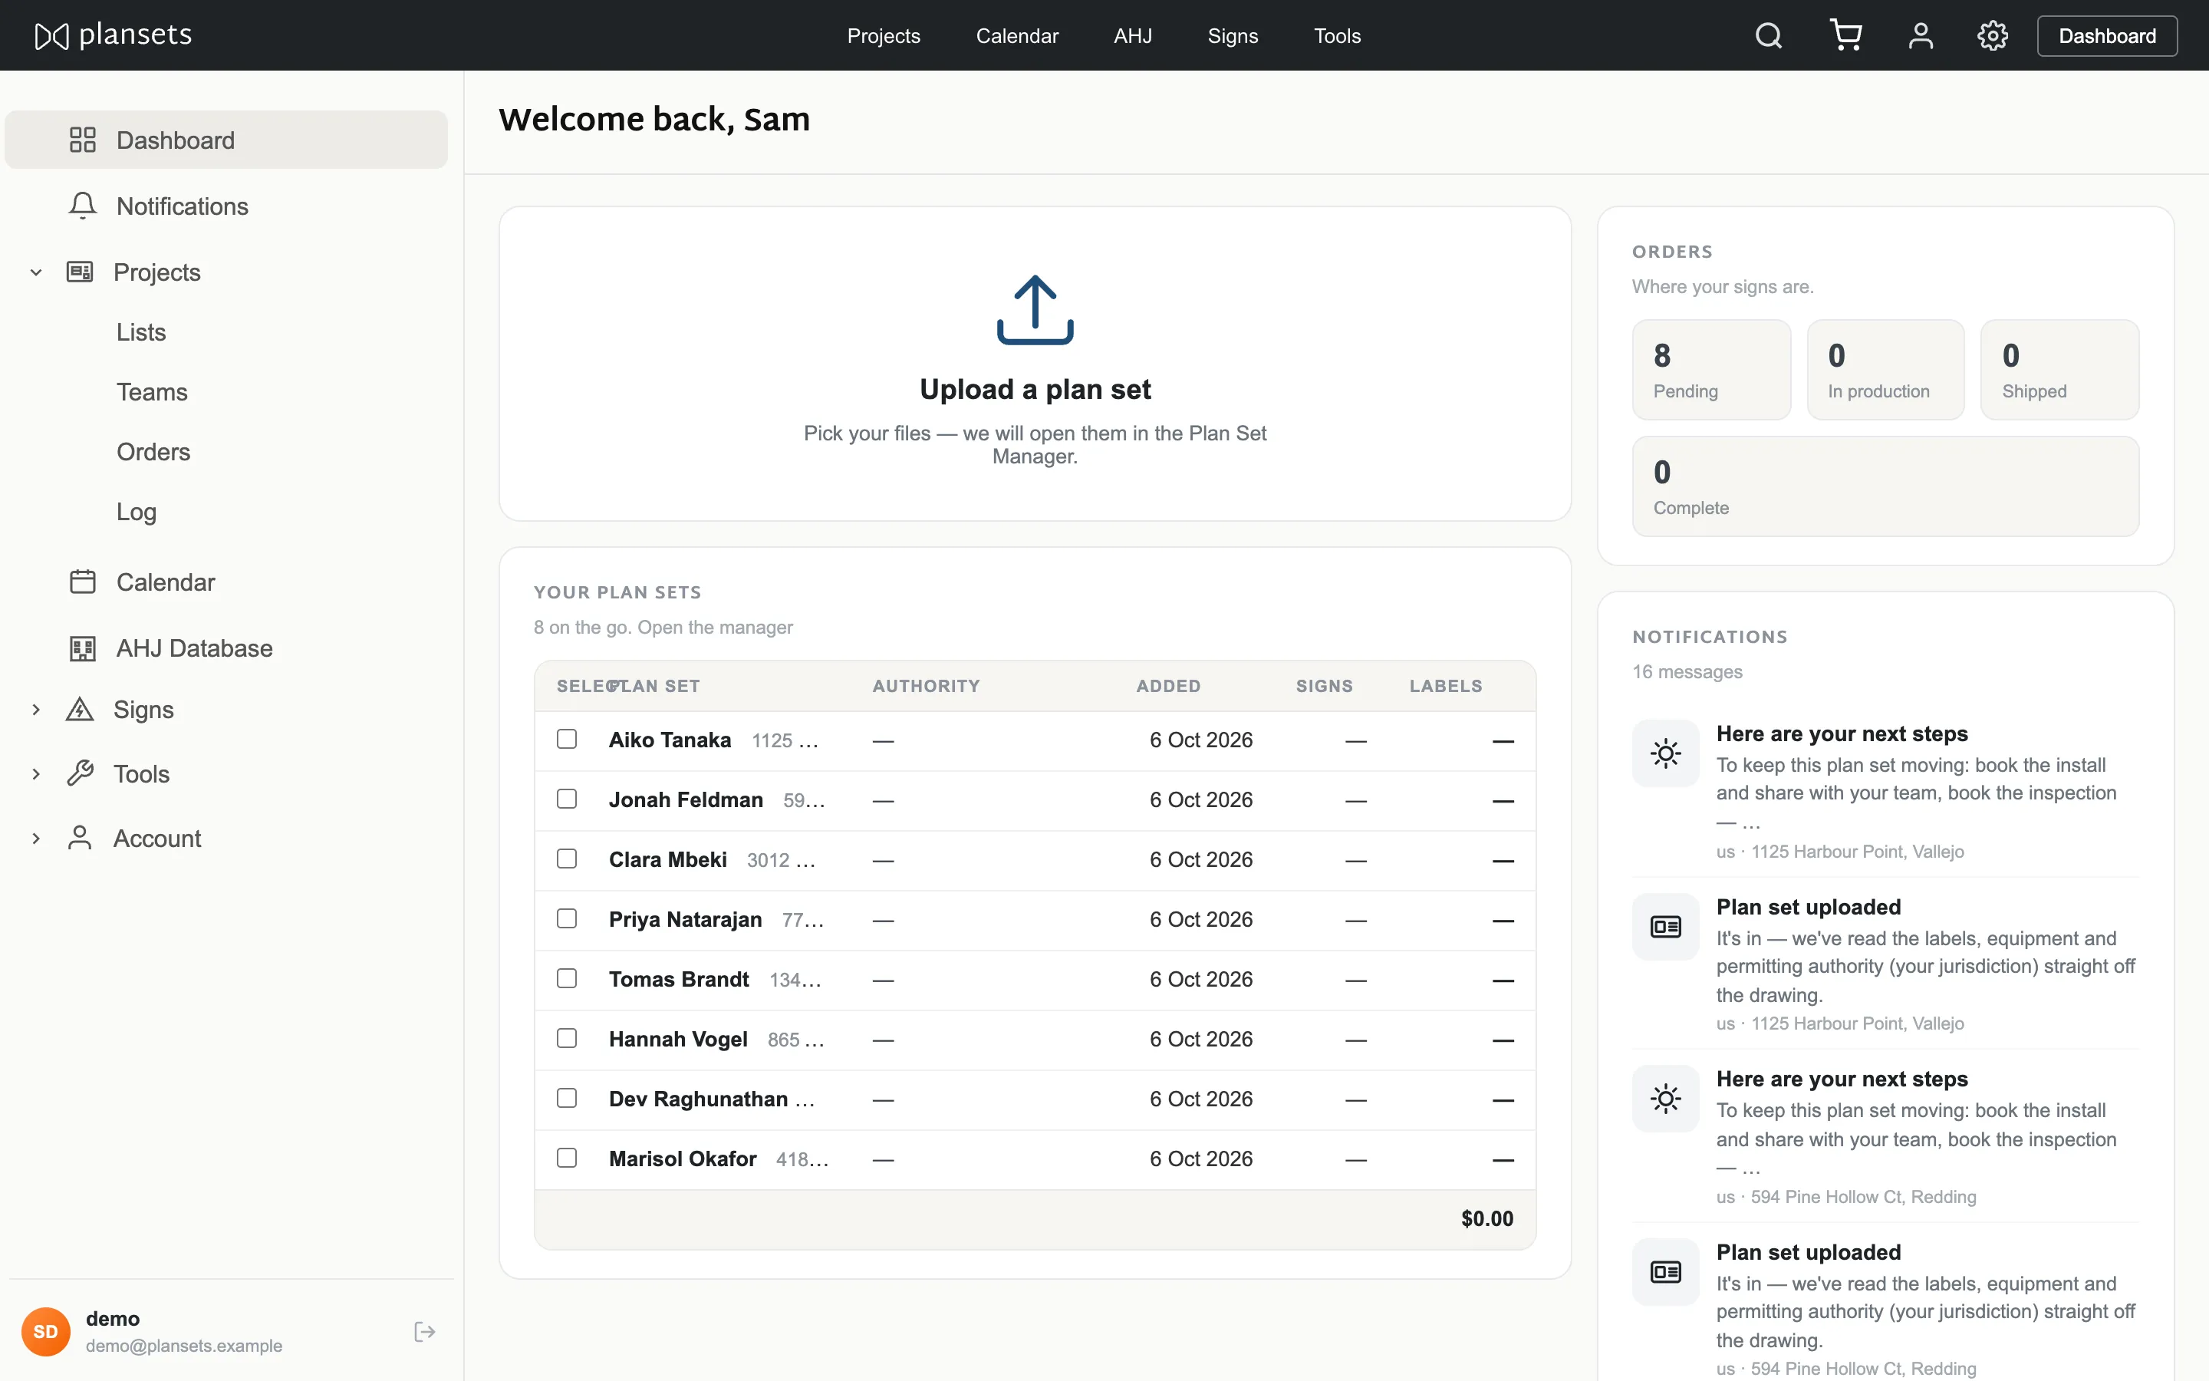
Task: Open Calendar in the top navigation
Action: (1017, 35)
